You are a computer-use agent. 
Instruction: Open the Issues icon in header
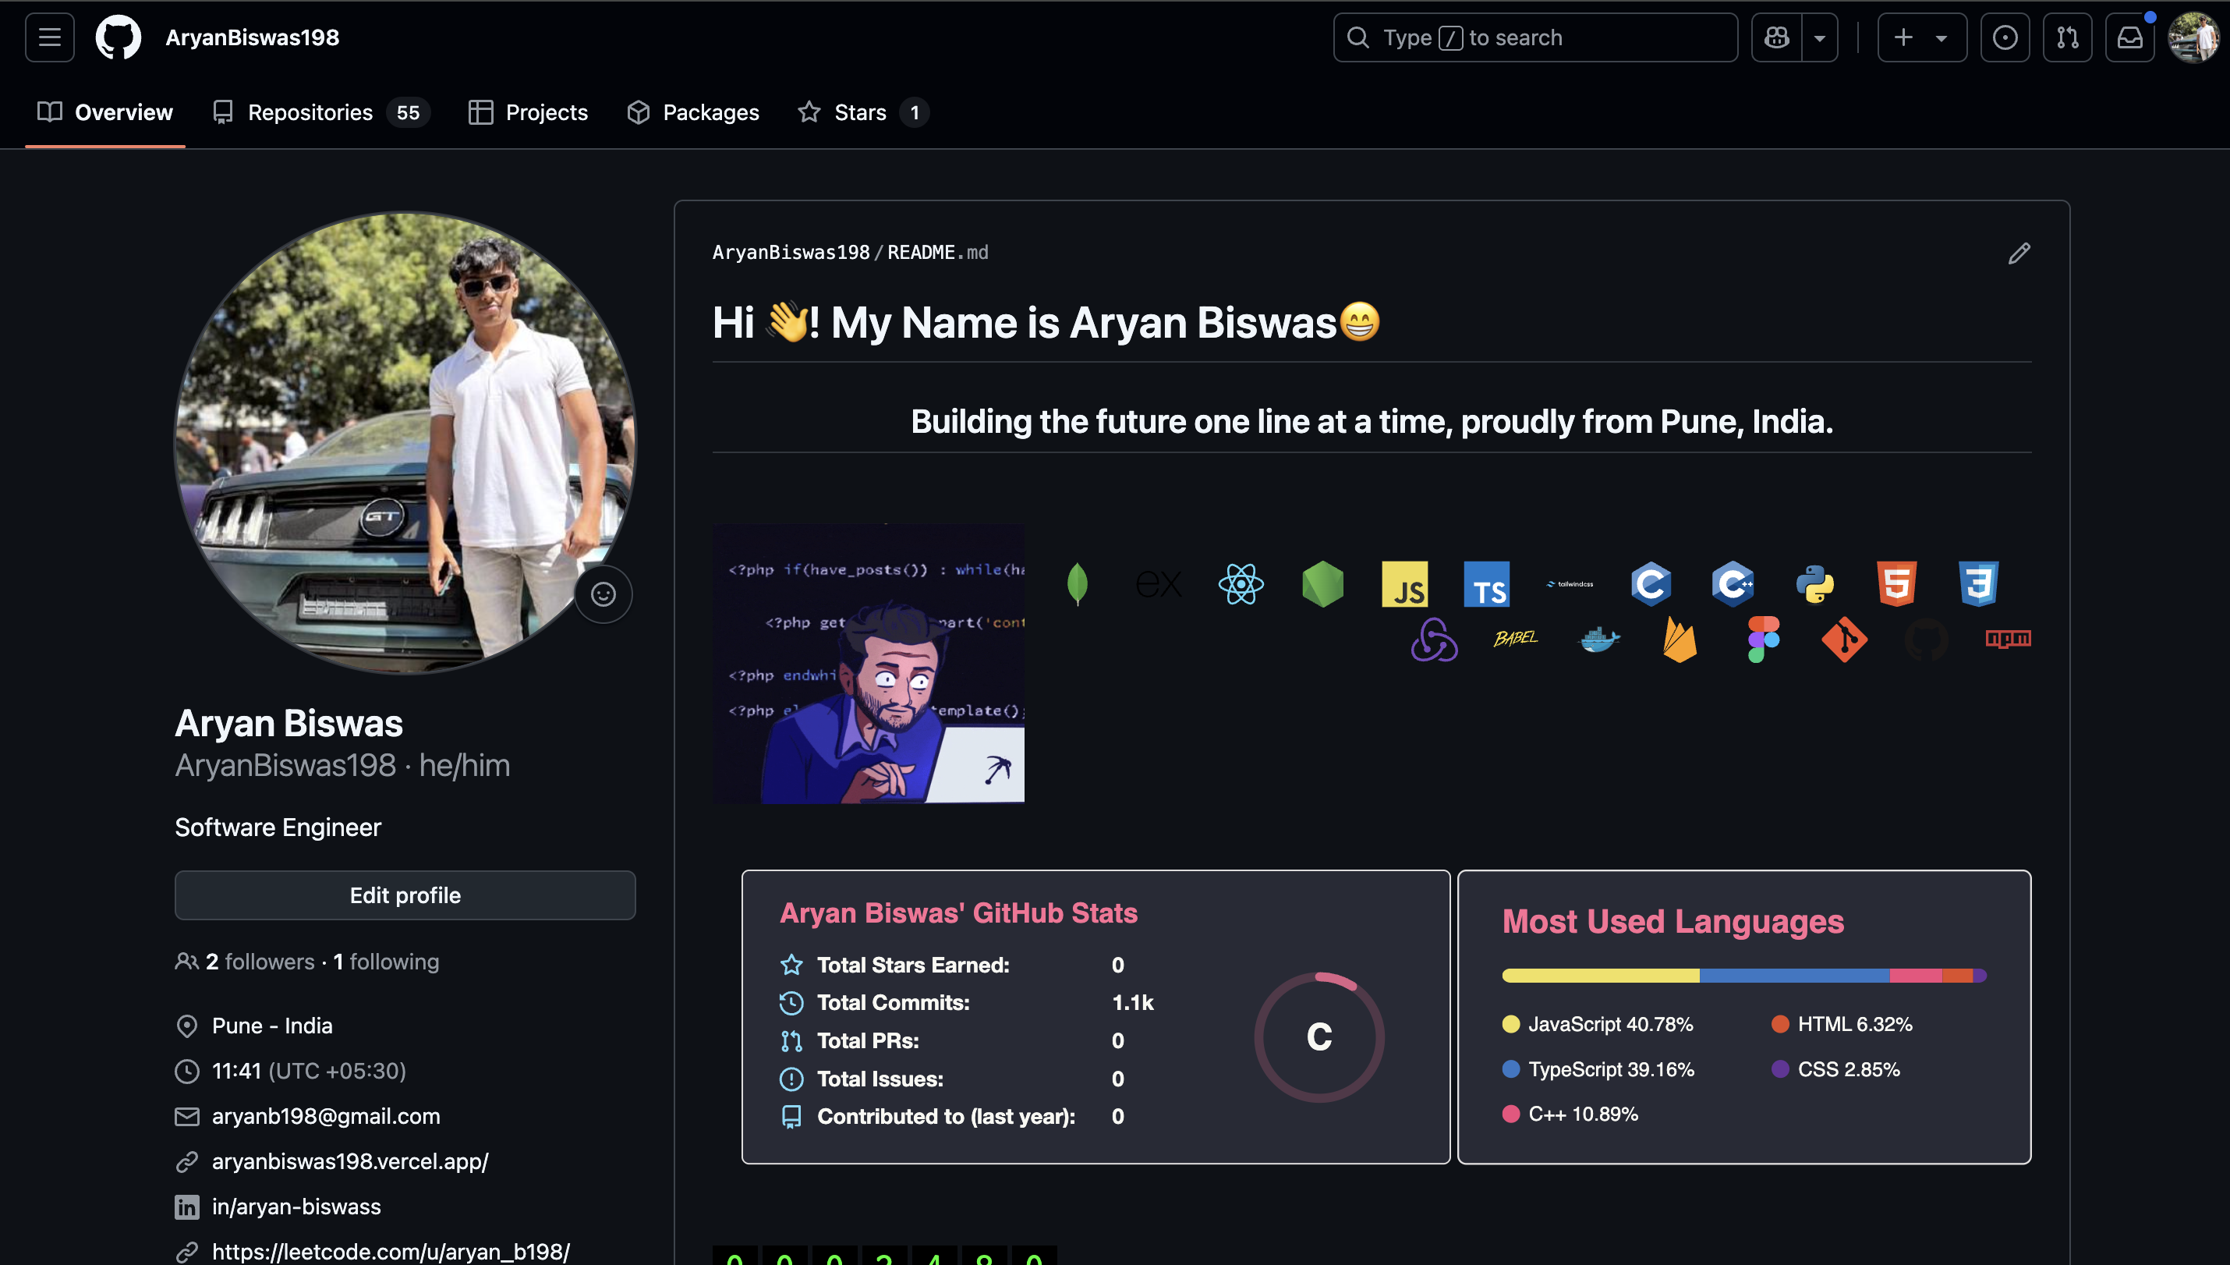coord(2005,37)
